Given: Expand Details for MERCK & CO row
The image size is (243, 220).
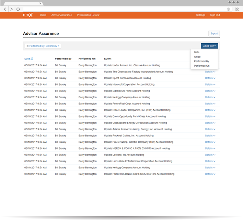Looking at the screenshot, I should tap(210, 148).
